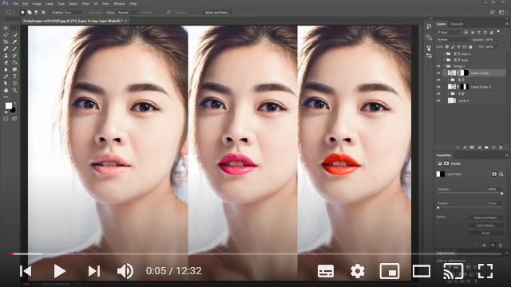Select the Move tool
Screen dimensions: 511x287
pyautogui.click(x=6, y=28)
